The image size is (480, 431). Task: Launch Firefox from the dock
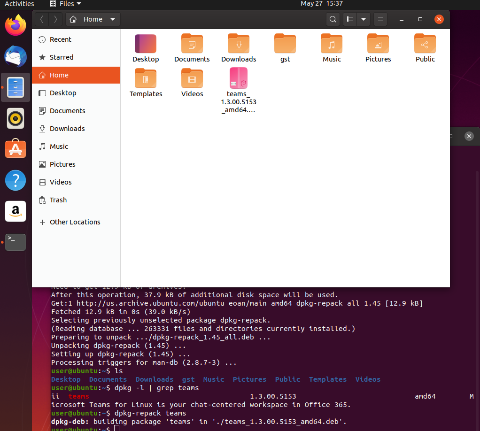(x=15, y=25)
